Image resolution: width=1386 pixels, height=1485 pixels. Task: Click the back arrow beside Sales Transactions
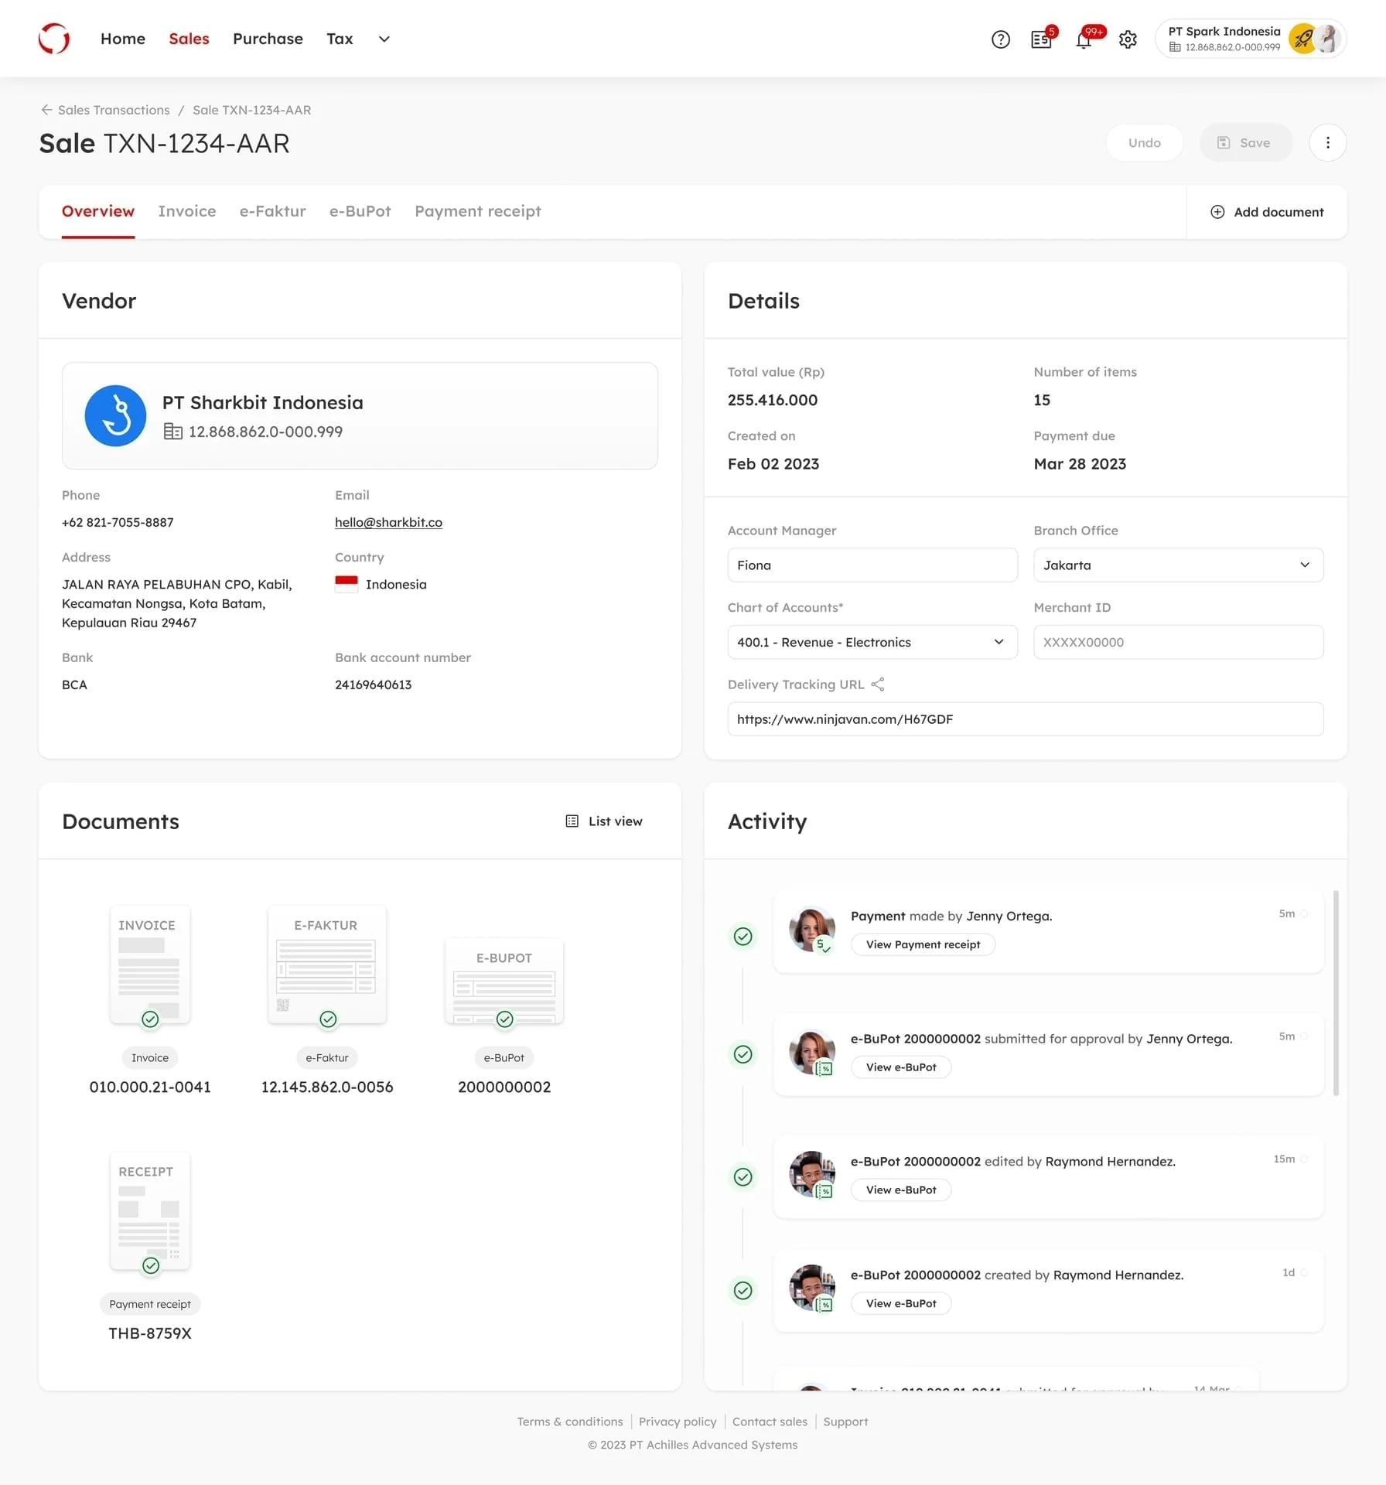[x=47, y=110]
